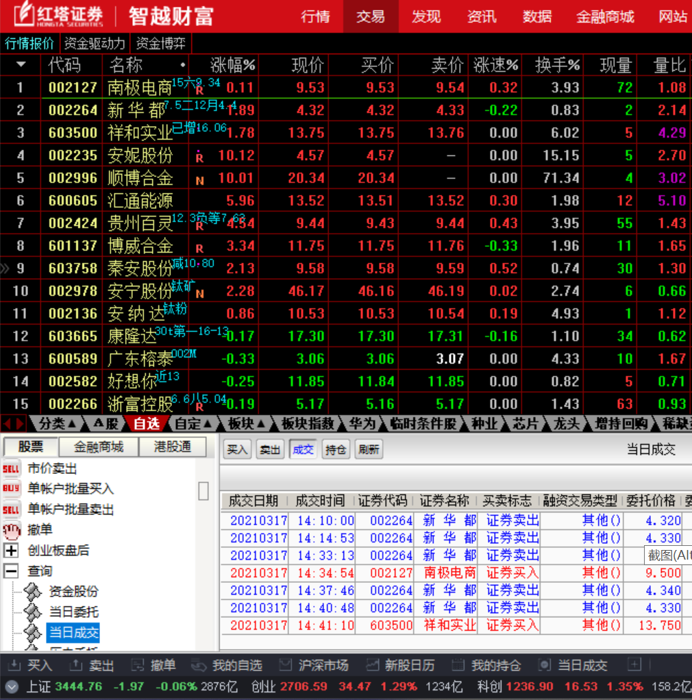Select the stock row 汇通能源
The image size is (692, 700).
346,201
